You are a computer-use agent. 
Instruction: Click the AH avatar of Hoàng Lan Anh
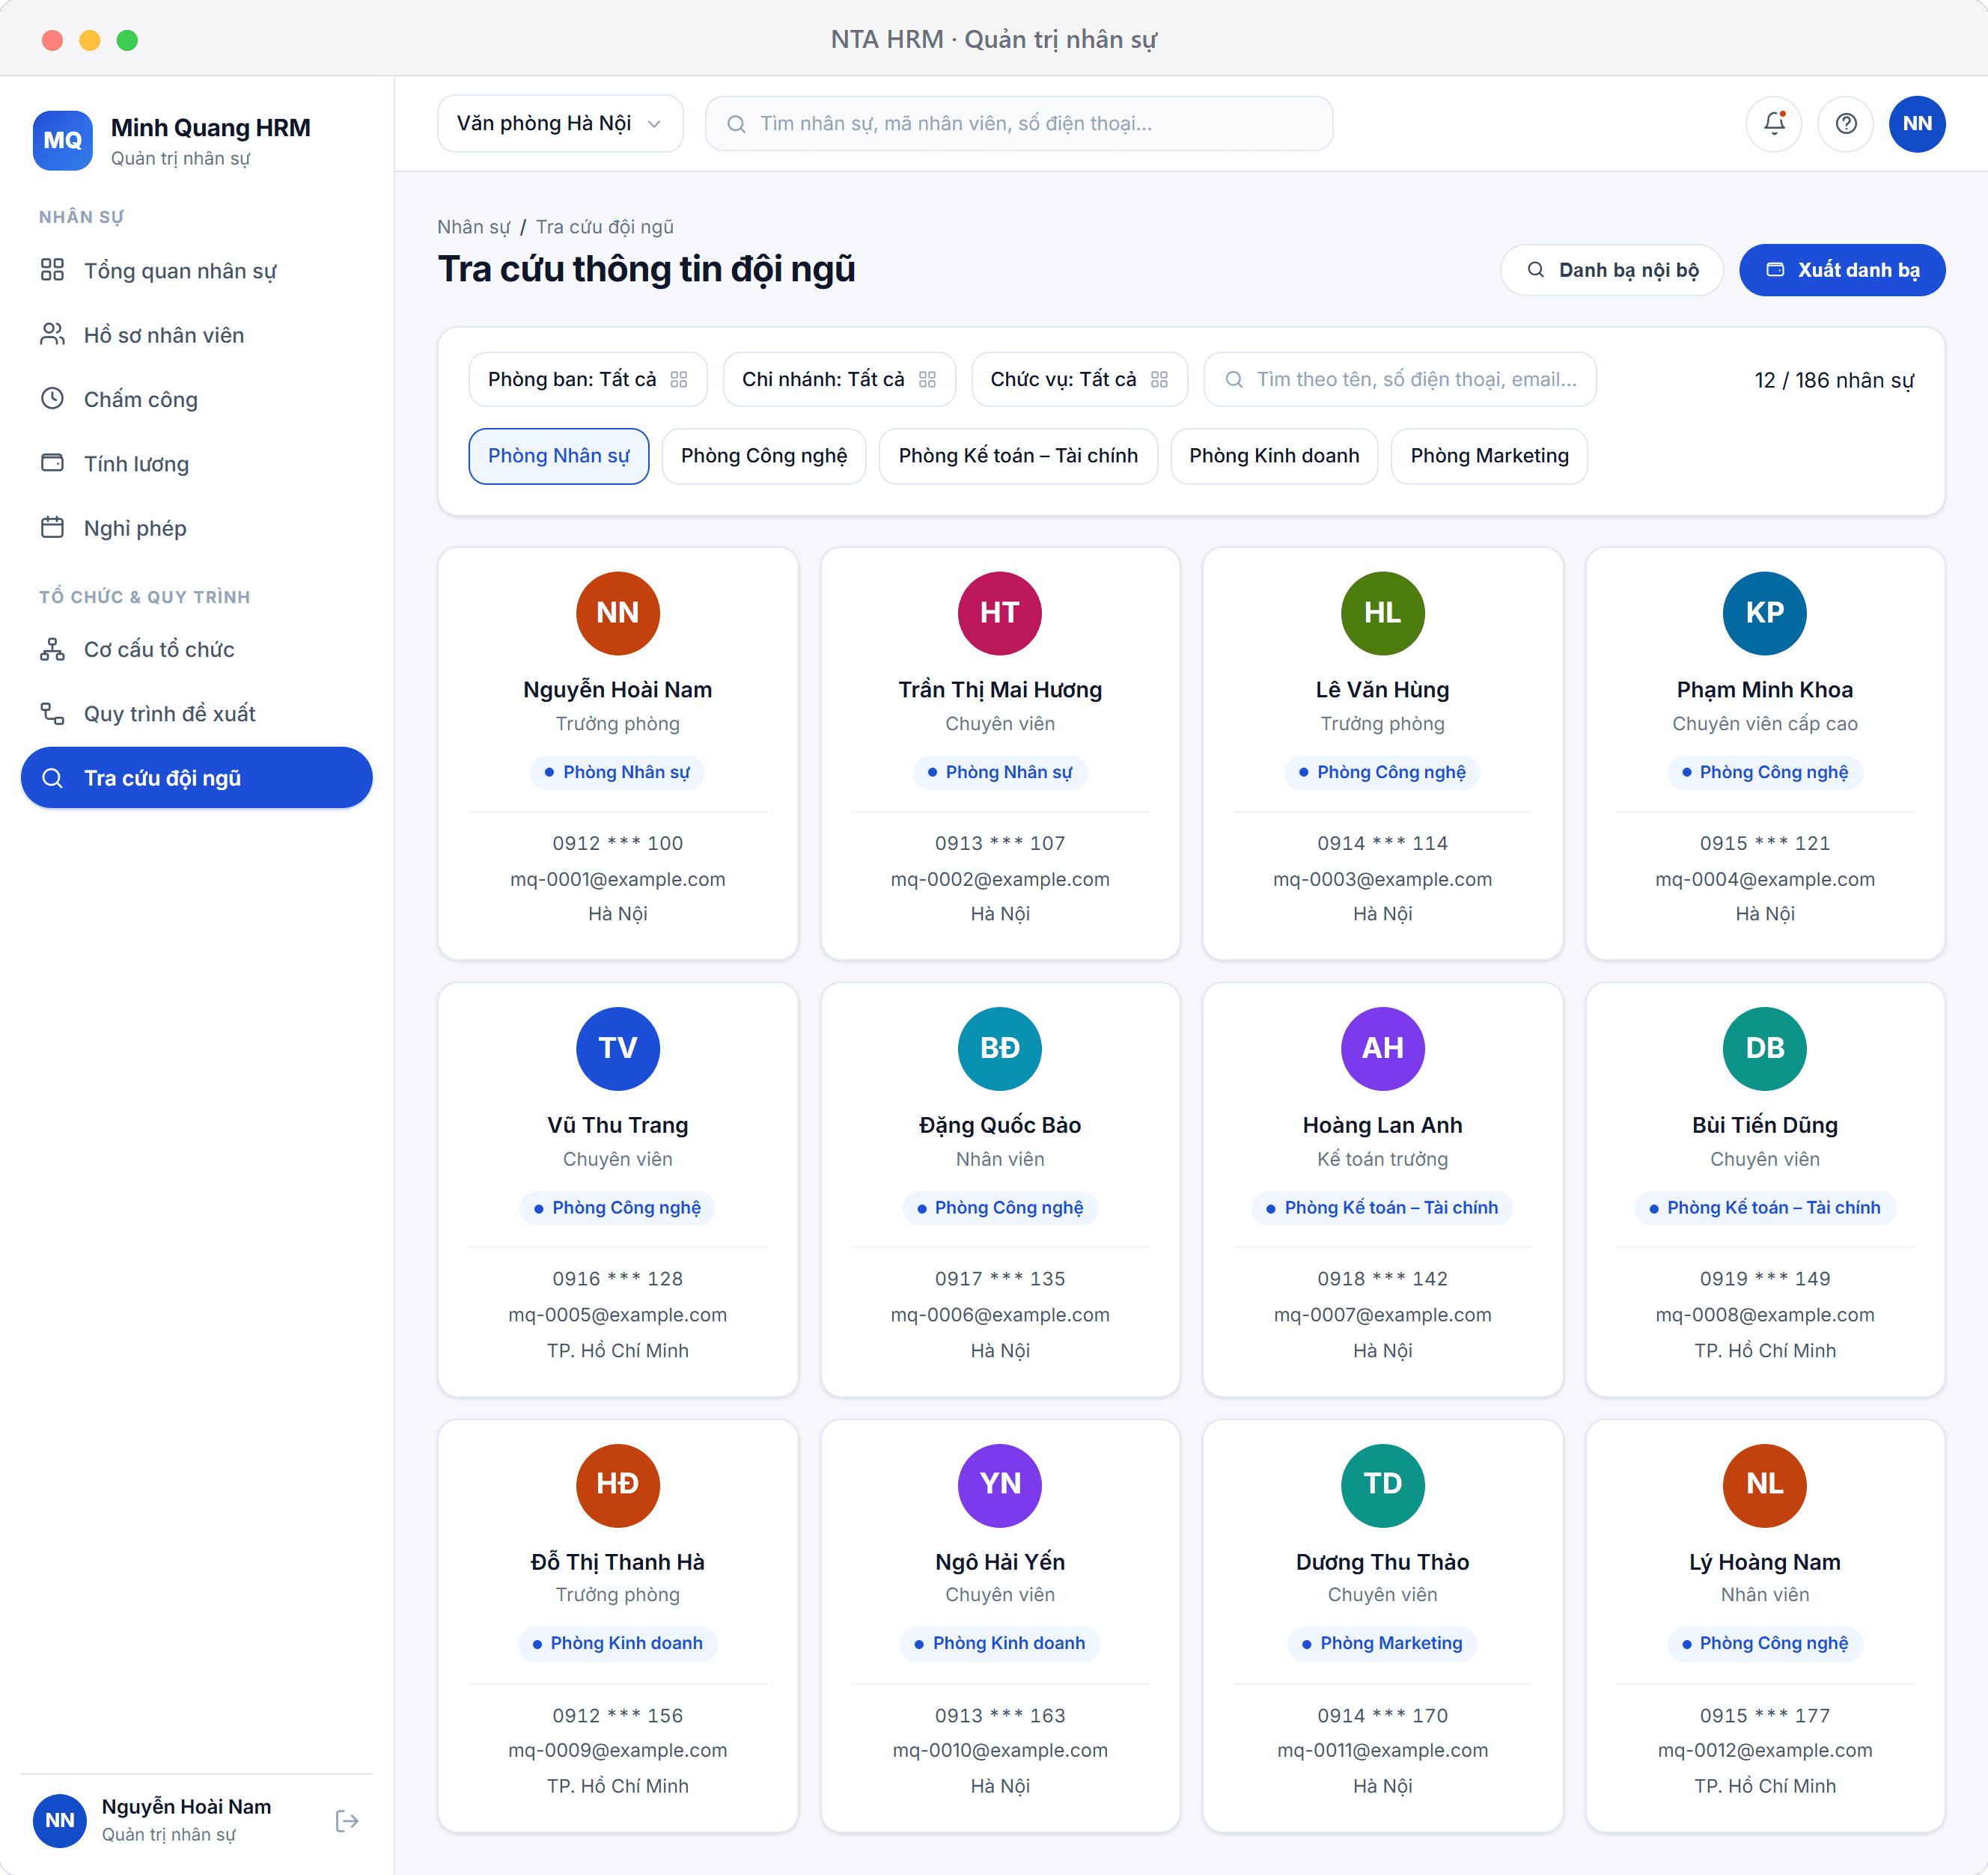click(x=1382, y=1048)
